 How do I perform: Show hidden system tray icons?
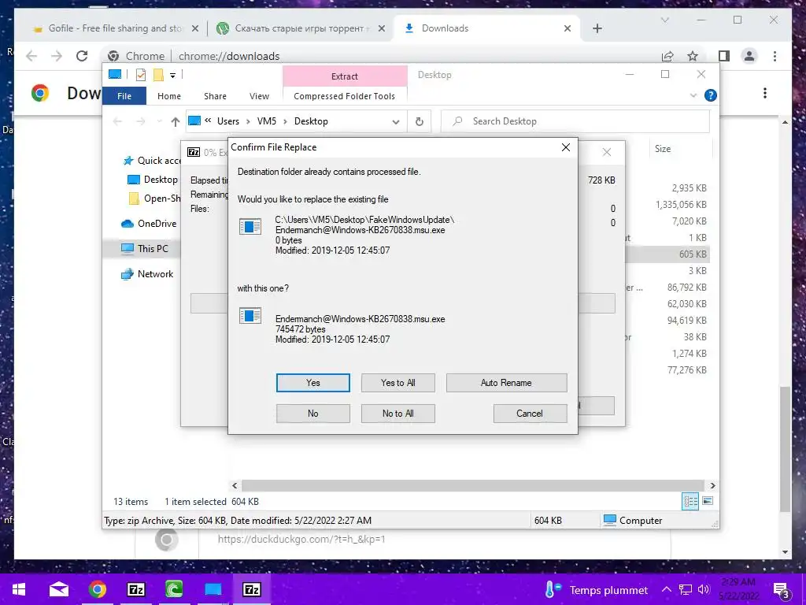666,589
